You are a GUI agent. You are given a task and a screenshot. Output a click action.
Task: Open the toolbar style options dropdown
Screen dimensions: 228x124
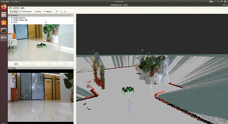[65, 11]
